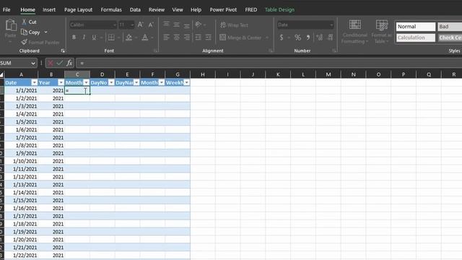Screen dimensions: 462x260
Task: Open the Formulas ribbon tab
Action: (111, 9)
